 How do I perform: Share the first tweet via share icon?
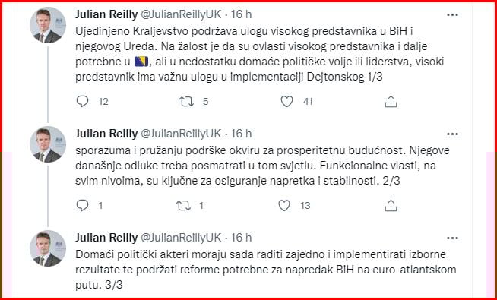pyautogui.click(x=391, y=101)
